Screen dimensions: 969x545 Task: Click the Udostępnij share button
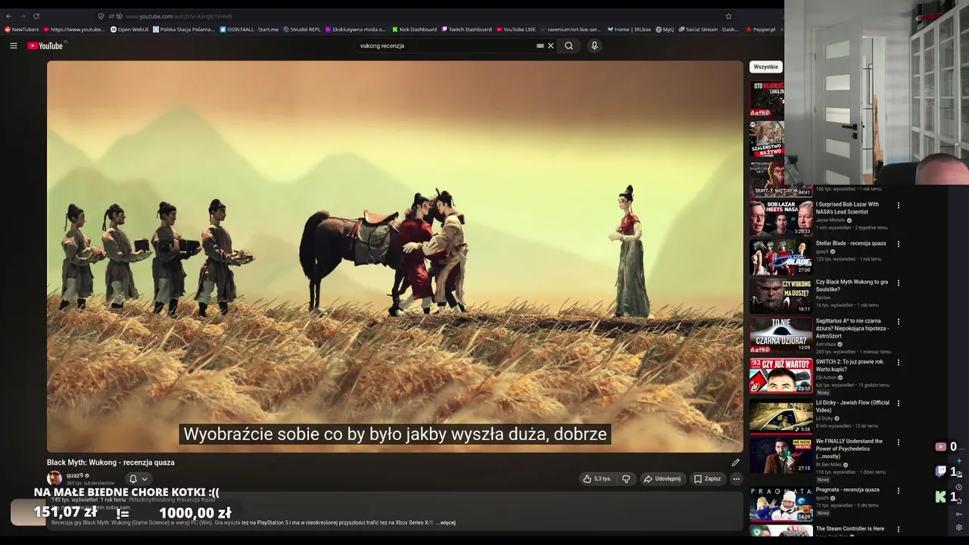pos(662,478)
